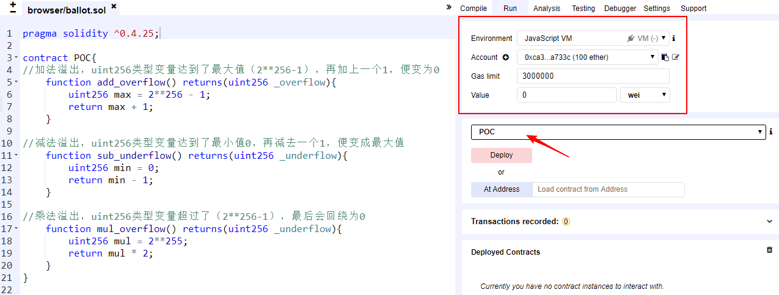Image resolution: width=779 pixels, height=295 pixels.
Task: Switch to the Settings tab
Action: (657, 9)
